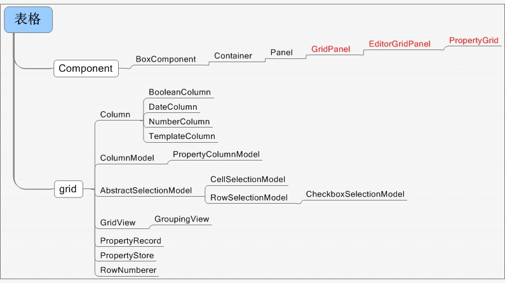Select the BooleanColumn leaf
This screenshot has width=505, height=283.
point(180,93)
